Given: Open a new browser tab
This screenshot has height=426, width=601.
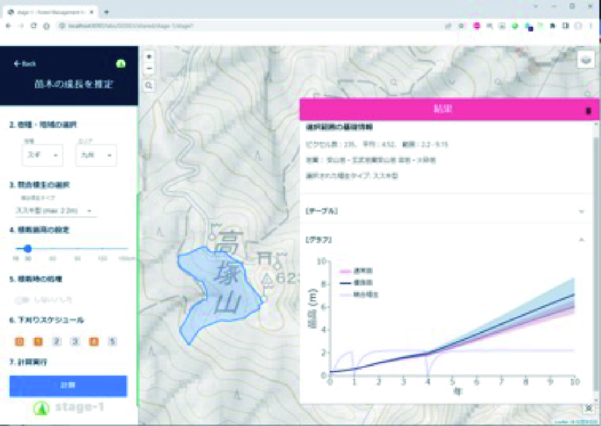Looking at the screenshot, I should pos(107,12).
